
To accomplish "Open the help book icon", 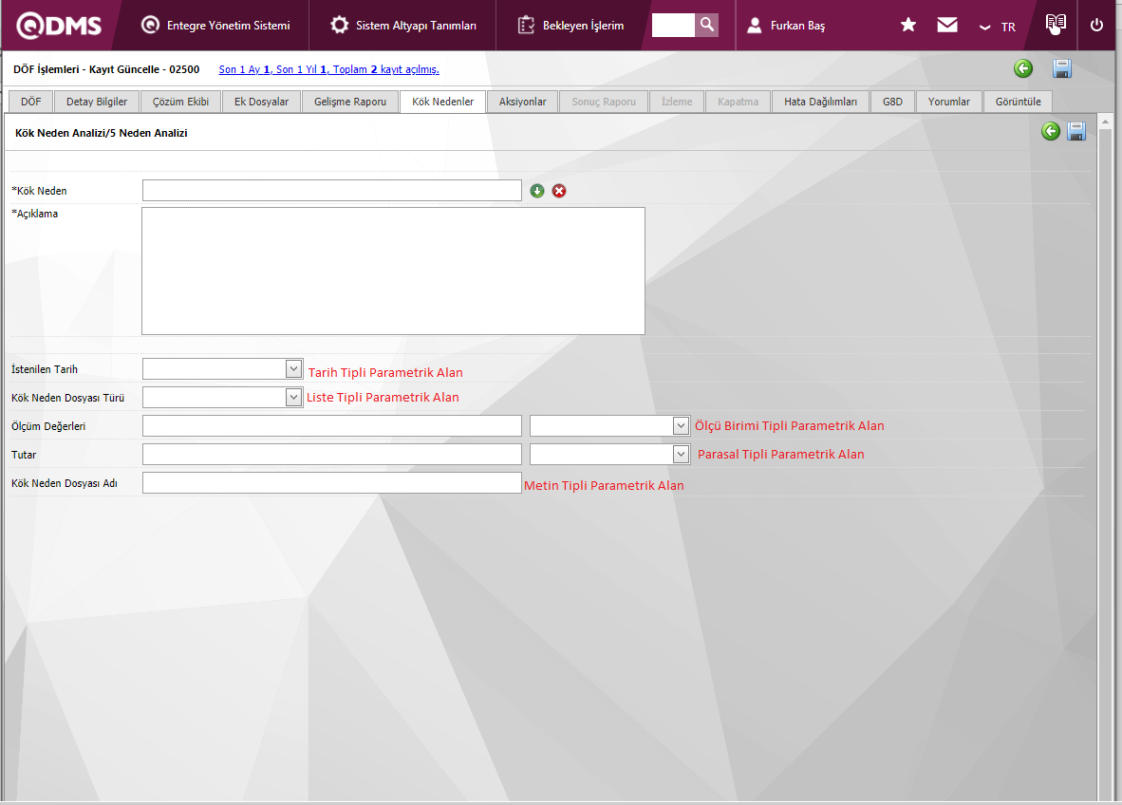I will [1056, 24].
